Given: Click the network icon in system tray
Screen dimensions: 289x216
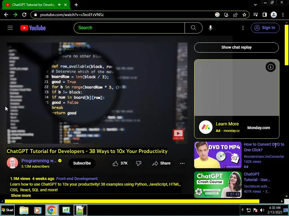Looking at the screenshot, I should point(249,210).
